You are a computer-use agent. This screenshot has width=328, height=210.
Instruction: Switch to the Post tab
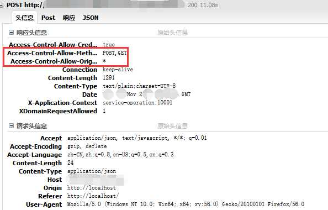pyautogui.click(x=49, y=18)
